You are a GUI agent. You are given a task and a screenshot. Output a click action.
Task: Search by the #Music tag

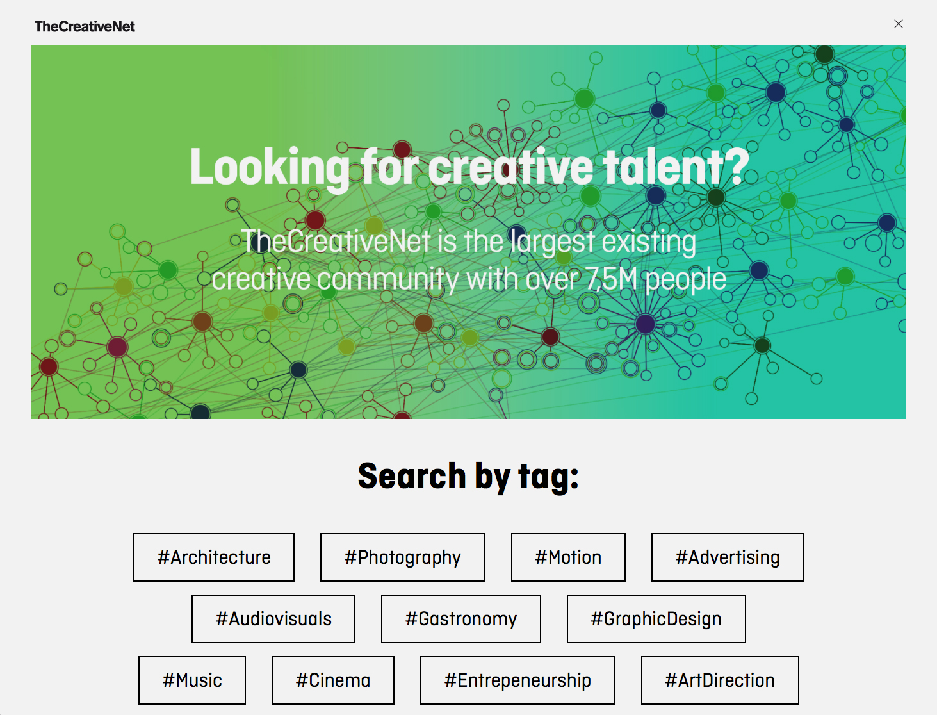pos(192,680)
